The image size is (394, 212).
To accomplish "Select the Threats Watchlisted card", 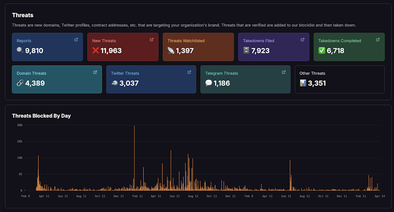I will click(198, 47).
